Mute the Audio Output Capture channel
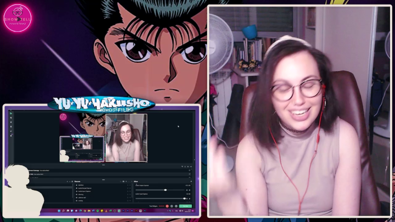This screenshot has width=395, height=222. (x=187, y=190)
